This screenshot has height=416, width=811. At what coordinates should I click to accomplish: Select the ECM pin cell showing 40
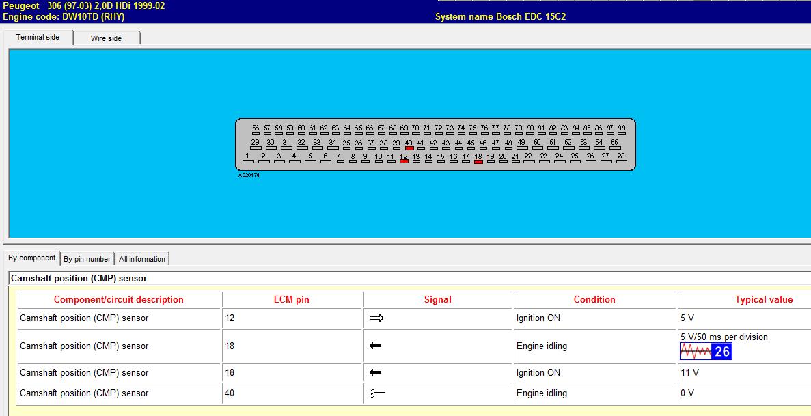[x=292, y=393]
